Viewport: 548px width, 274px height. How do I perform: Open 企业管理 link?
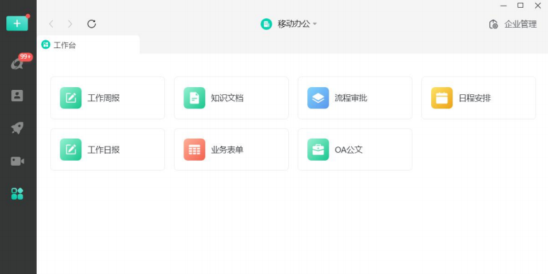point(520,24)
